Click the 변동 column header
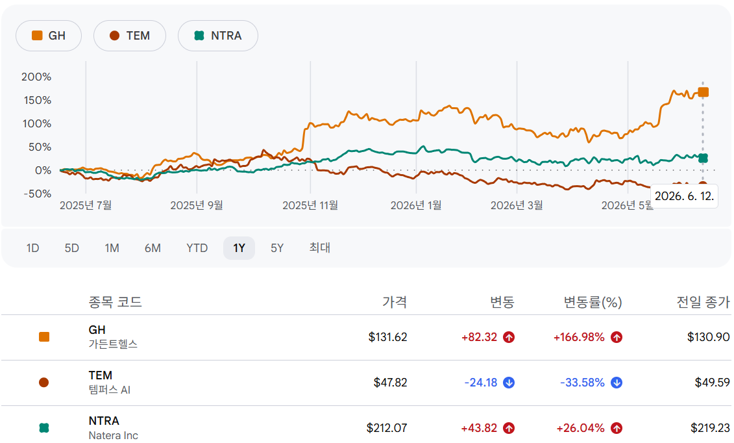Viewport: 734px width, 443px height. tap(502, 302)
